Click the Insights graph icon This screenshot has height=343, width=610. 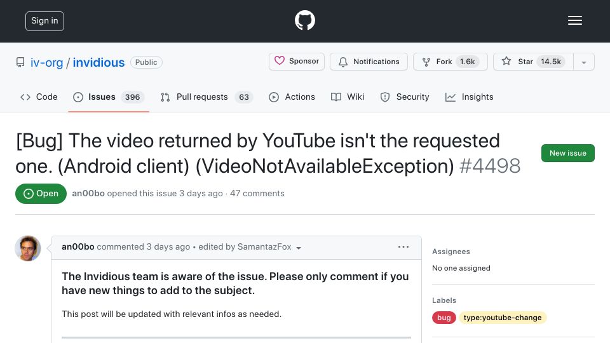tap(451, 97)
